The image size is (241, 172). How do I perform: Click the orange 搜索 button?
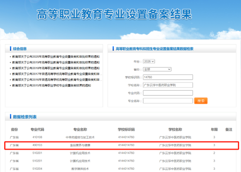click(x=201, y=101)
